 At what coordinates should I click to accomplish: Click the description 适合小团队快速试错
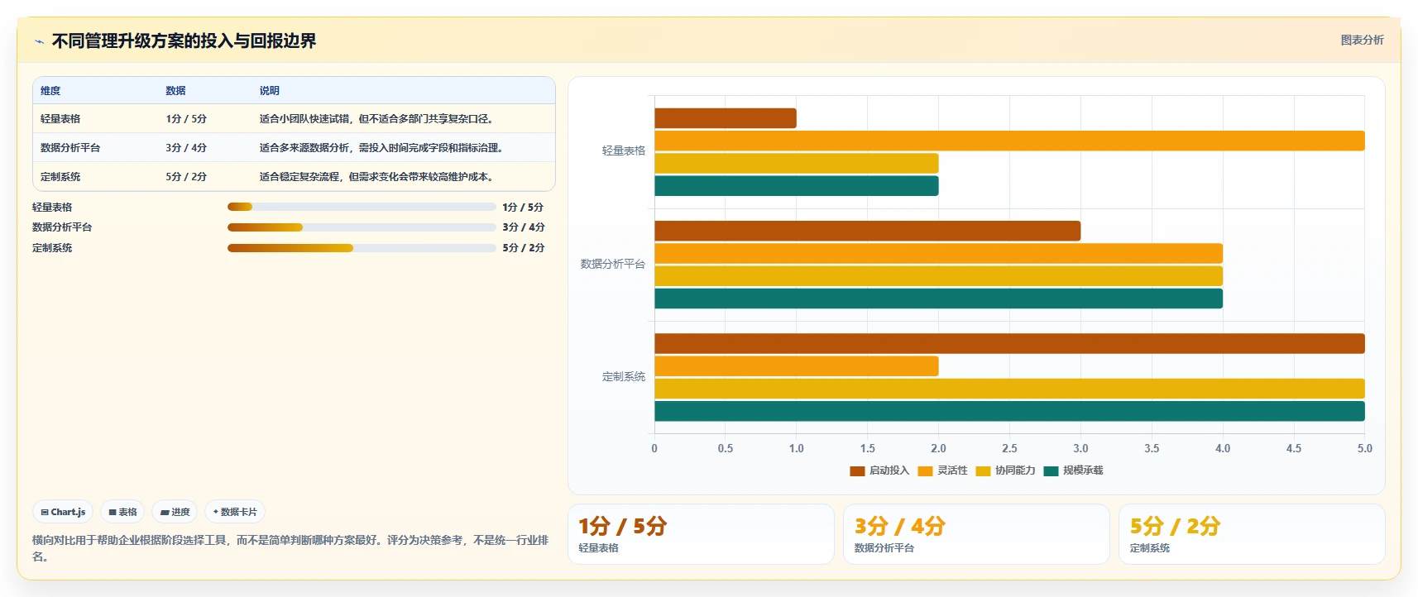(376, 119)
